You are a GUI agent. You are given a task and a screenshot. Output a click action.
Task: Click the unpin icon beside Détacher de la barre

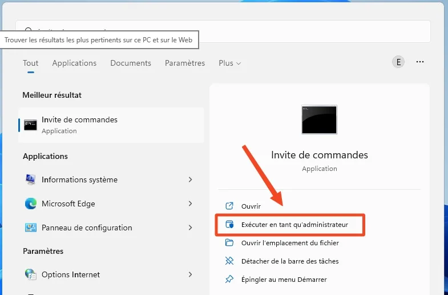tap(229, 261)
